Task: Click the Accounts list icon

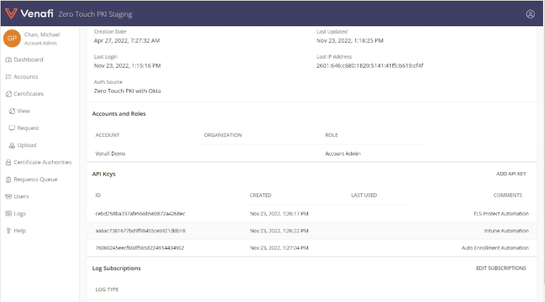Action: (x=8, y=77)
